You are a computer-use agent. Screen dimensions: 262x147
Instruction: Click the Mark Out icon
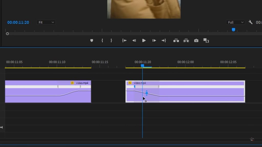coord(112,40)
